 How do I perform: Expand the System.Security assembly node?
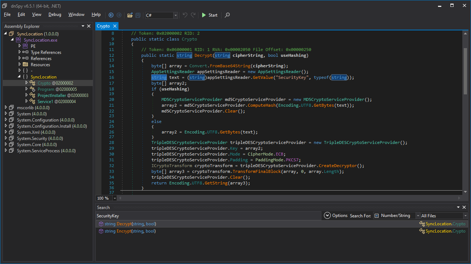(x=6, y=139)
